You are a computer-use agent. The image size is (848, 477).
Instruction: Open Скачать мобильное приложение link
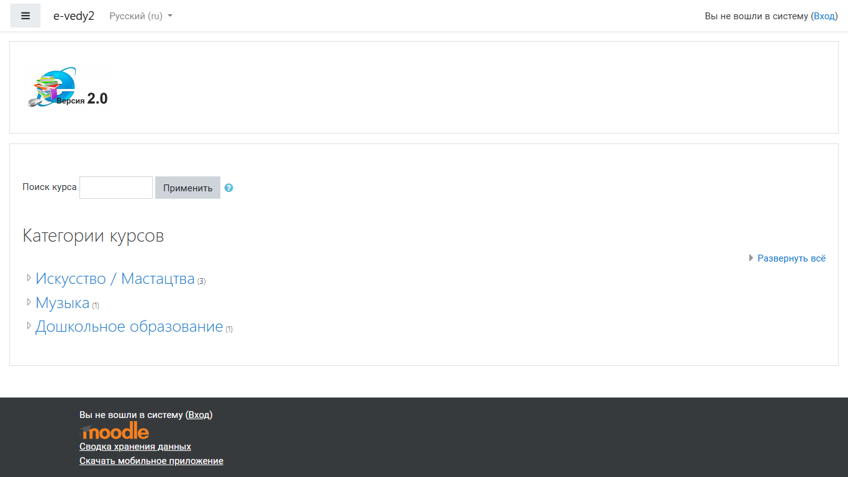151,461
